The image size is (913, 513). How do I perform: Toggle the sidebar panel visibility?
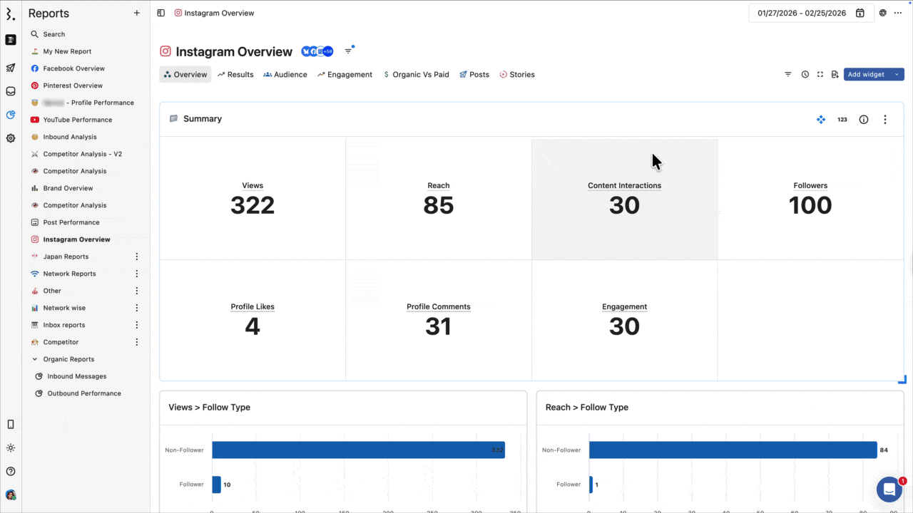[x=161, y=13]
